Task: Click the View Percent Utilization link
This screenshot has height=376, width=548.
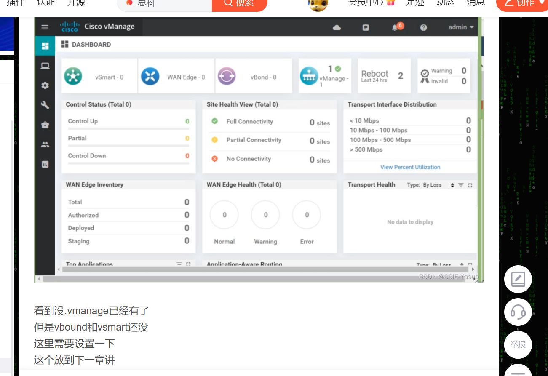Action: click(410, 167)
